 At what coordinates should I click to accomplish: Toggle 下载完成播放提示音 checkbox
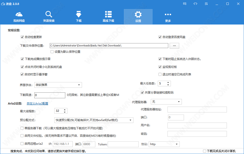point(22,59)
